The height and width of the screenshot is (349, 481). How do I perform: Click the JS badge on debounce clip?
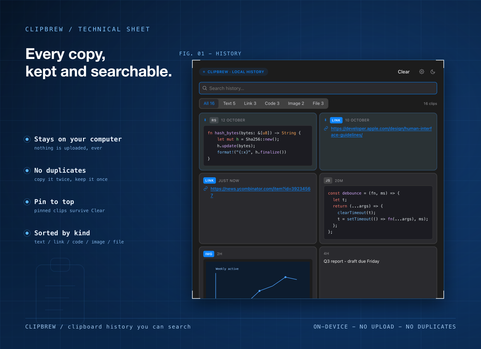[x=328, y=181]
